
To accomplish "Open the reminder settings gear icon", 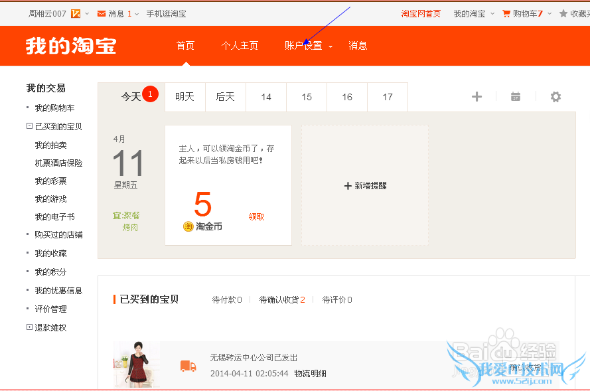I will pos(555,97).
